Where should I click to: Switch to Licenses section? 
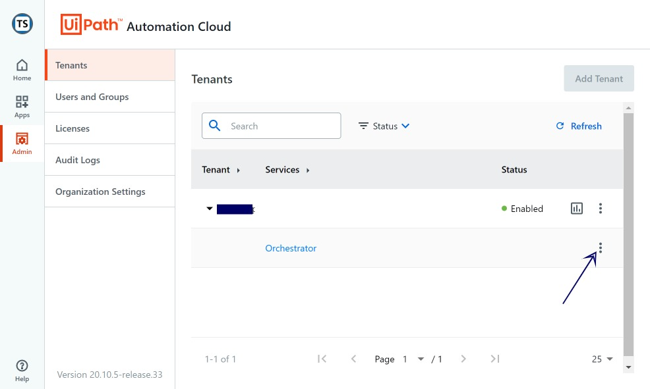[110, 128]
